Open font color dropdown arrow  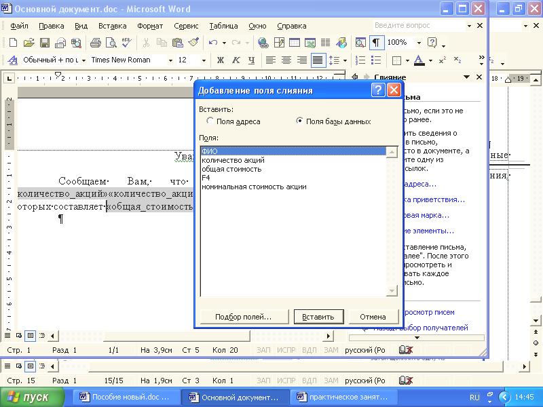click(430, 60)
